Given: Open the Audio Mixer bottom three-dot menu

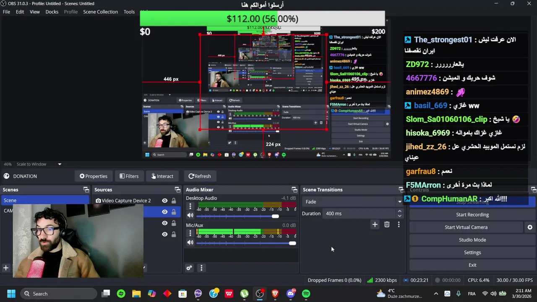Looking at the screenshot, I should coord(201,268).
